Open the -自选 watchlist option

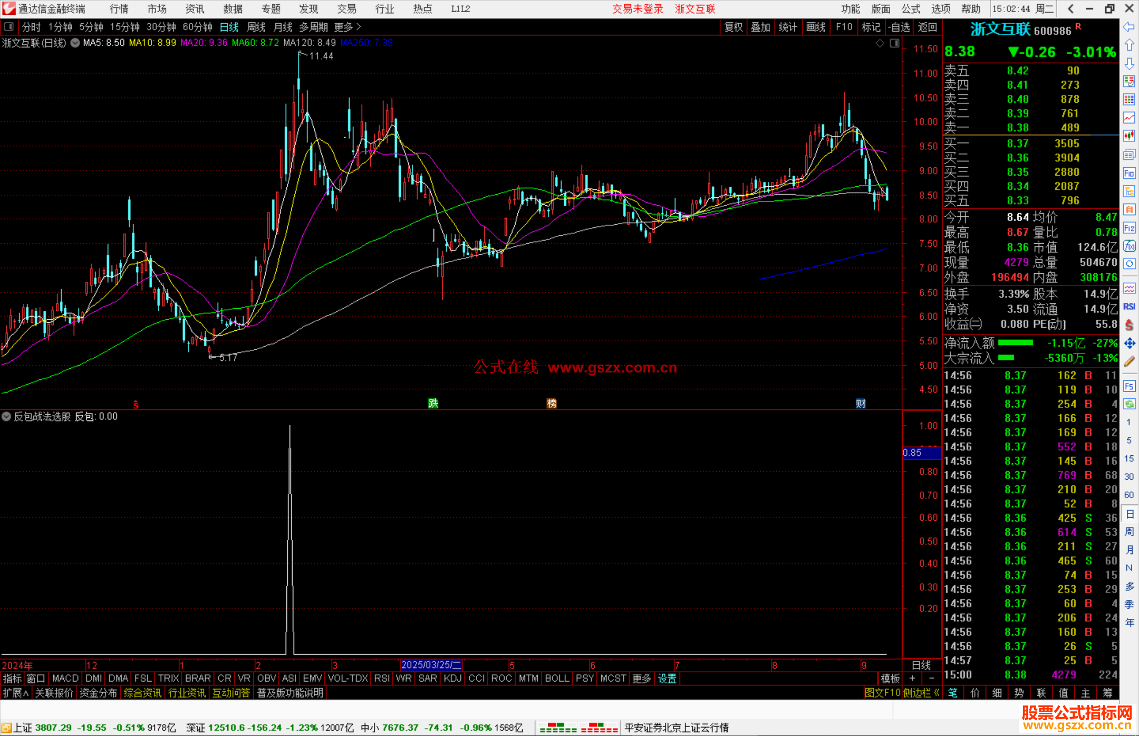899,27
